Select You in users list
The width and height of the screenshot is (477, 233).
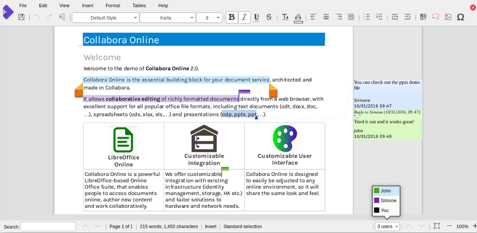386,210
